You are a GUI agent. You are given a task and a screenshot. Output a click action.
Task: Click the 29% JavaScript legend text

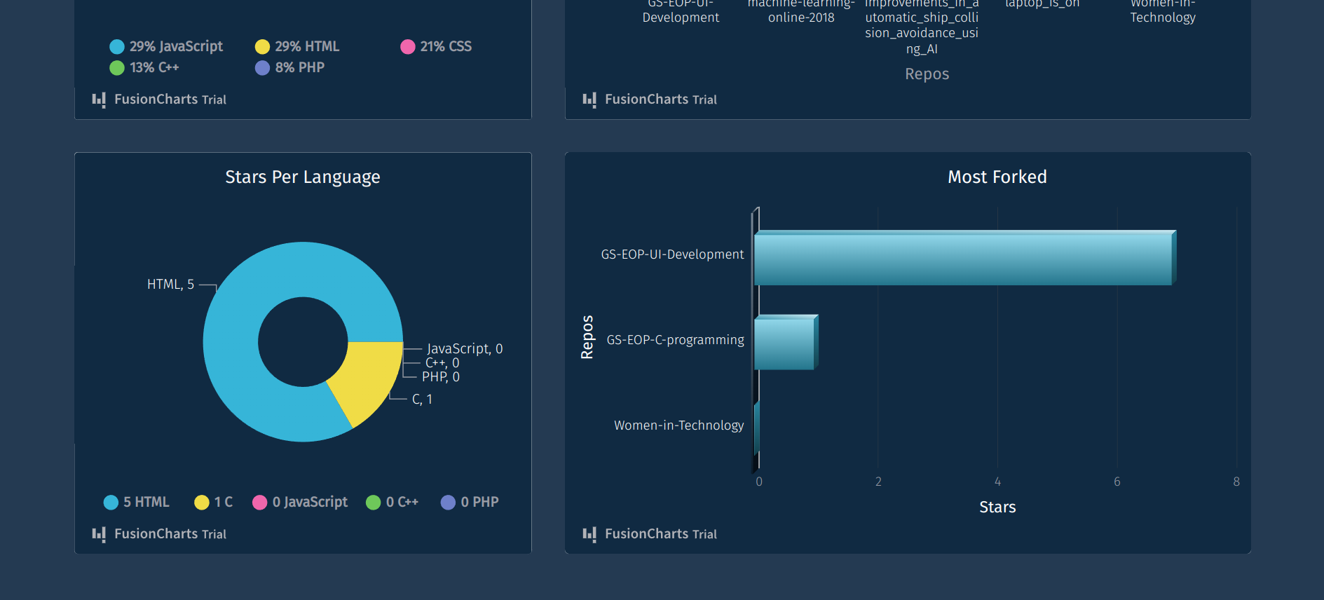click(176, 47)
